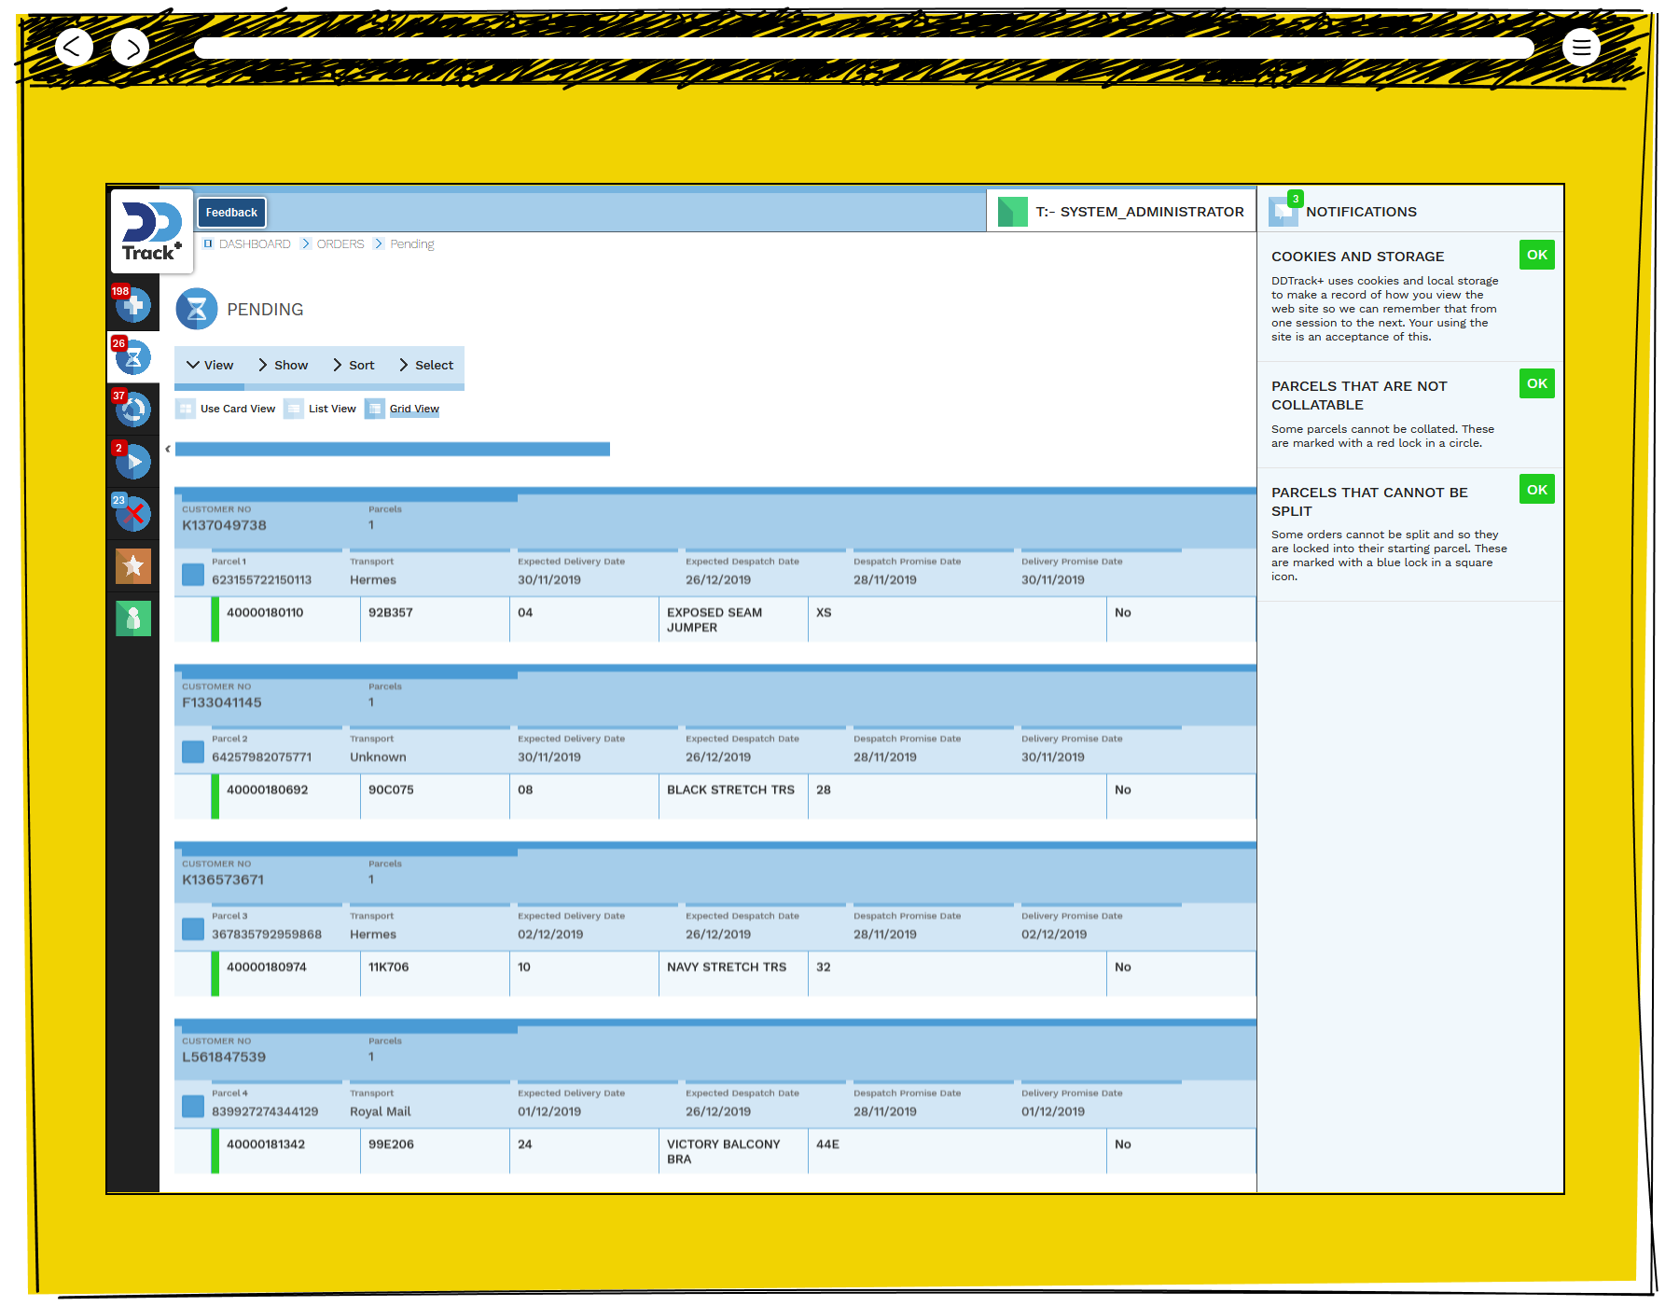Open processing icon with 37 badge
The width and height of the screenshot is (1679, 1306).
133,409
